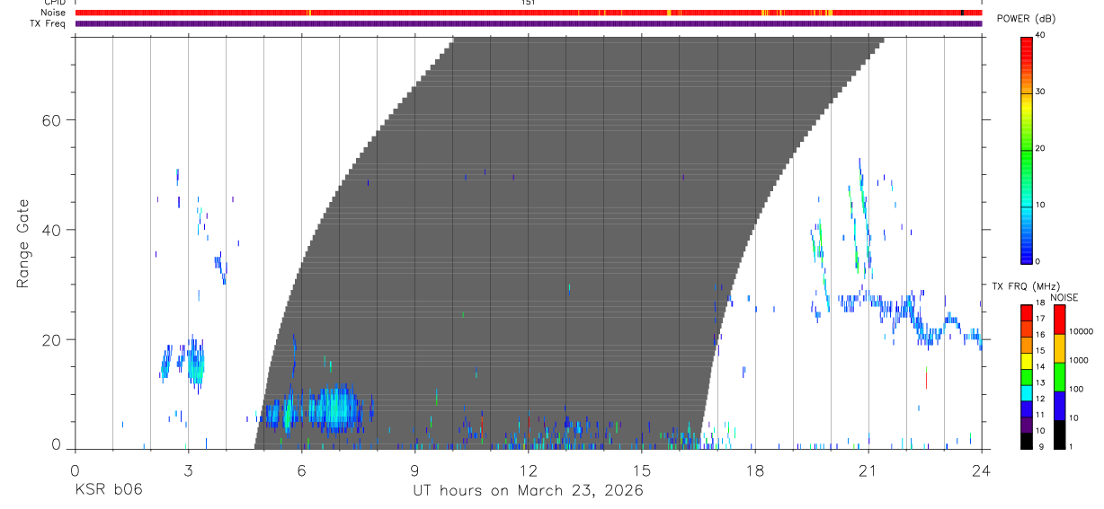
Task: Click the x-axis tick label 6
Action: tap(301, 470)
